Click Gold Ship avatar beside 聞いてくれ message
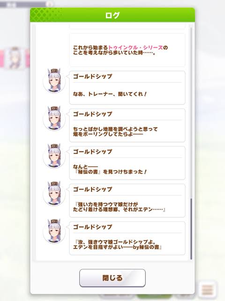 [54, 81]
